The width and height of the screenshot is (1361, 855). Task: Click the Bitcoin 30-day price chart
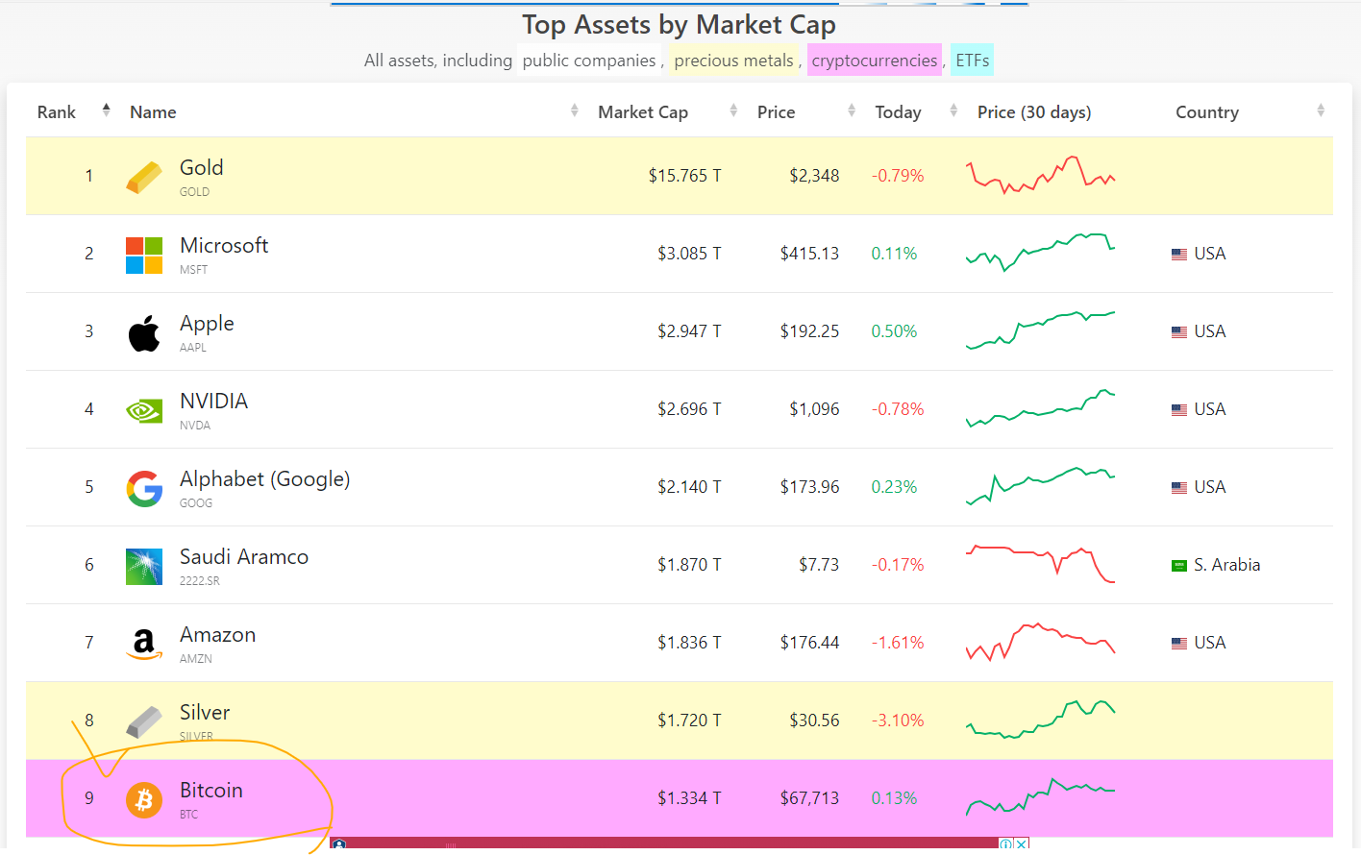1040,797
